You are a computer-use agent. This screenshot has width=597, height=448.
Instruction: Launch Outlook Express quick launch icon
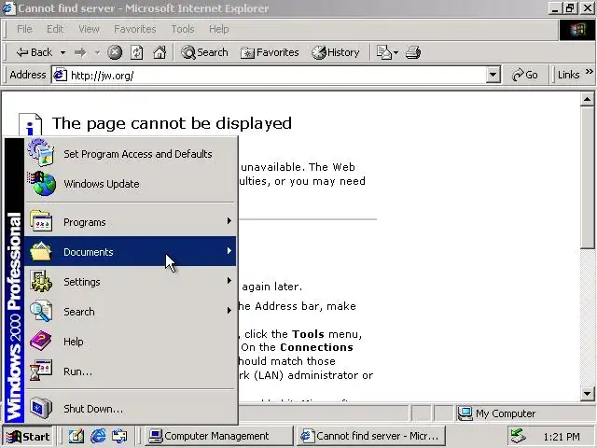120,436
